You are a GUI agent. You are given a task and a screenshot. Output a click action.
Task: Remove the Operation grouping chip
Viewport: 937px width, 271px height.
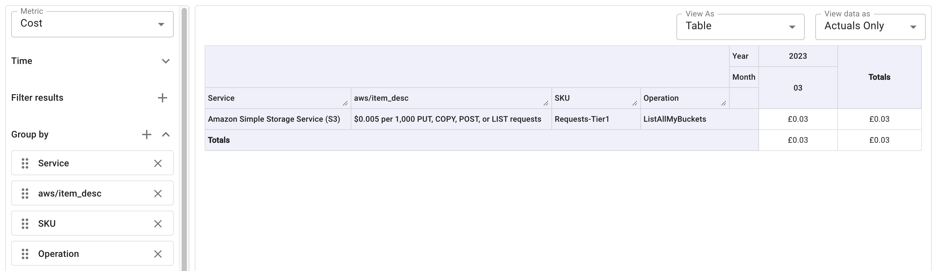[x=158, y=254]
